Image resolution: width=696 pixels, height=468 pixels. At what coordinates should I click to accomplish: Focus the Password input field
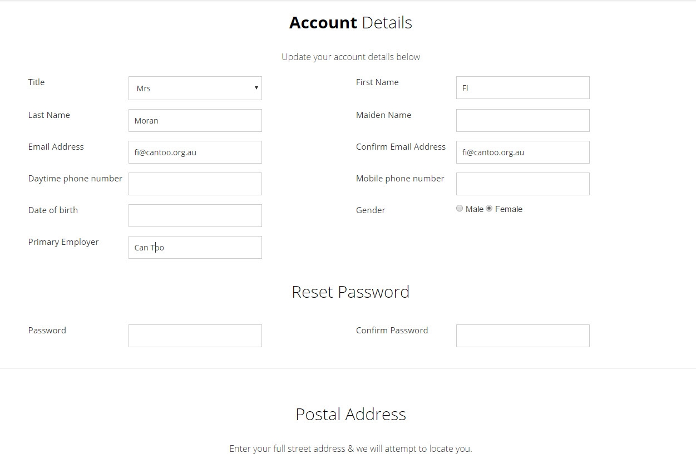click(x=195, y=336)
